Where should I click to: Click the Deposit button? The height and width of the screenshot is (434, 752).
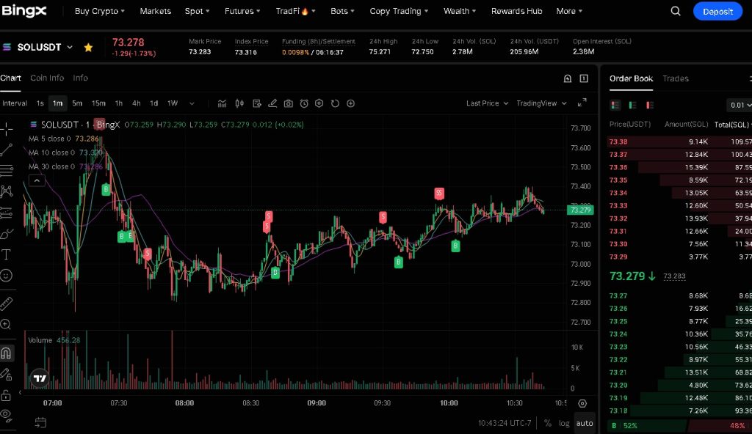717,12
